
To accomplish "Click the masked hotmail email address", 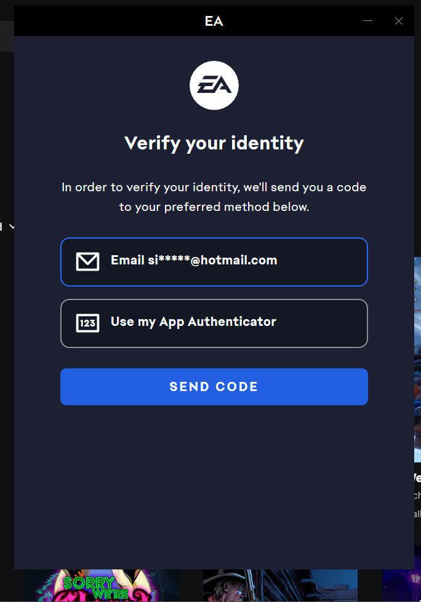I will (212, 260).
